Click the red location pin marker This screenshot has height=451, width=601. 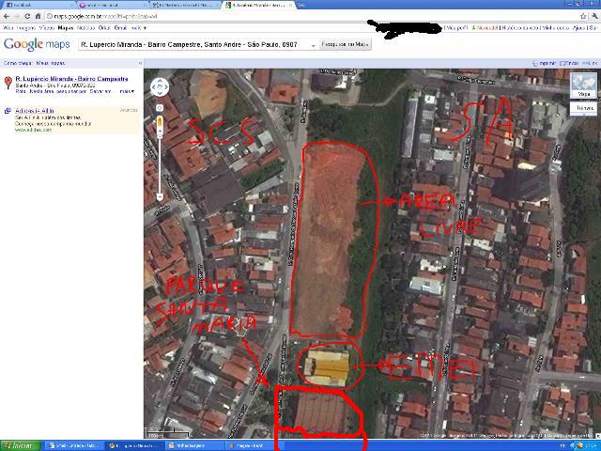8,83
